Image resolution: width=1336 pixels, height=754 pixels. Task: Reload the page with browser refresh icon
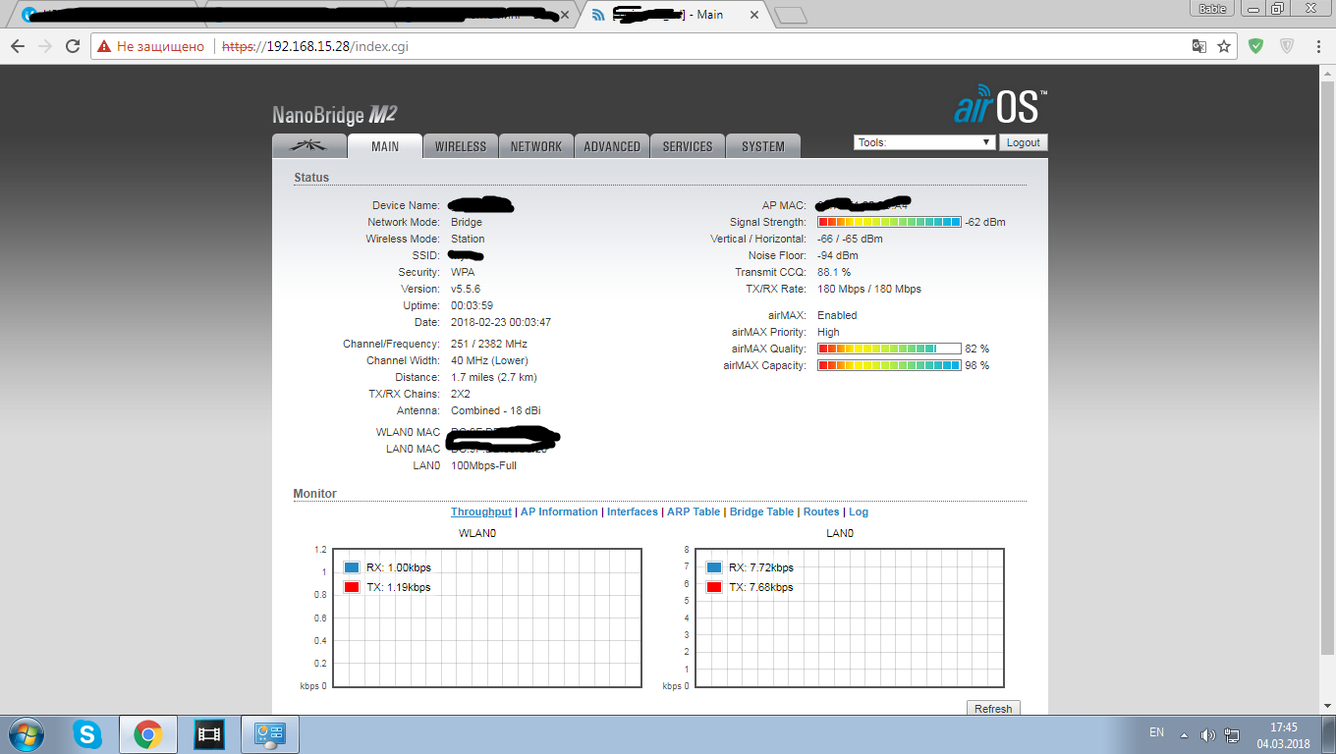point(73,46)
